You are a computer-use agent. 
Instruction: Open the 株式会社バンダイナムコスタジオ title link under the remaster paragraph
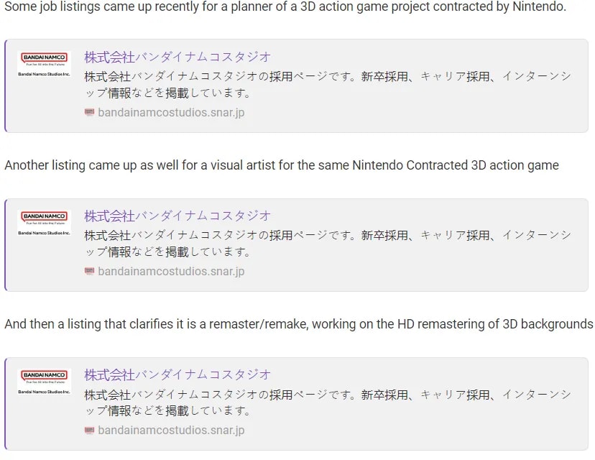click(x=177, y=374)
